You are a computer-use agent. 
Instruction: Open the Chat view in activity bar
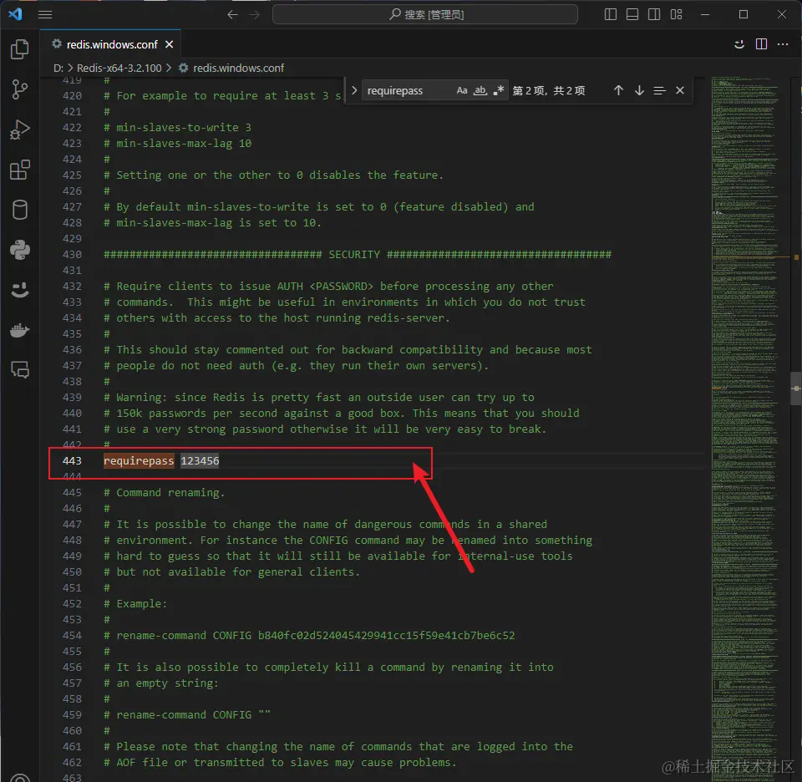point(19,370)
